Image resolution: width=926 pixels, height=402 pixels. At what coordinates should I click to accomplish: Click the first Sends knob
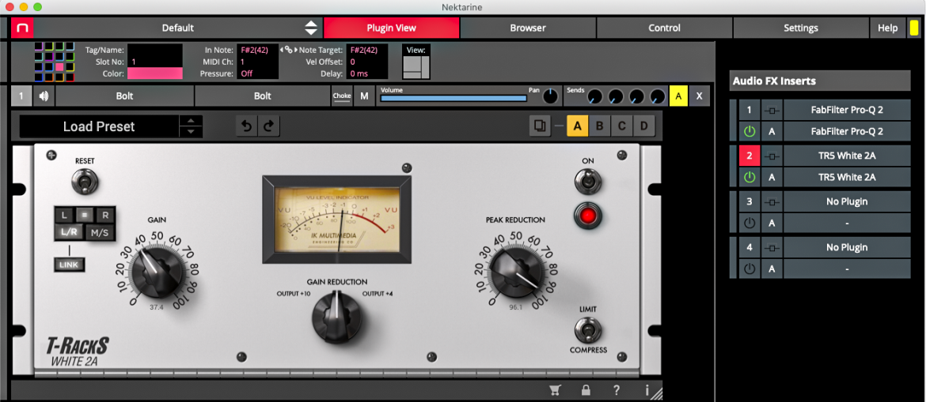coord(595,96)
